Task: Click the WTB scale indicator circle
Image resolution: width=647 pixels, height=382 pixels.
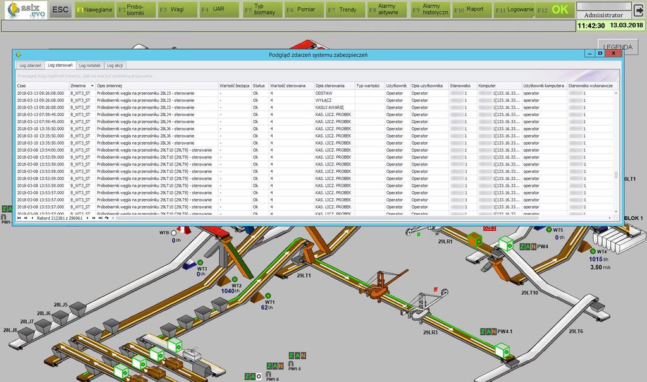Action: tap(174, 233)
